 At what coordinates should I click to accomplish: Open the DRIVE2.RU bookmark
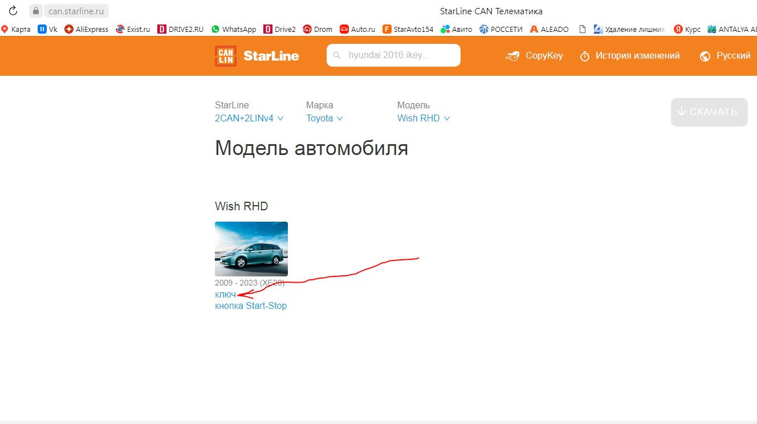coord(181,29)
